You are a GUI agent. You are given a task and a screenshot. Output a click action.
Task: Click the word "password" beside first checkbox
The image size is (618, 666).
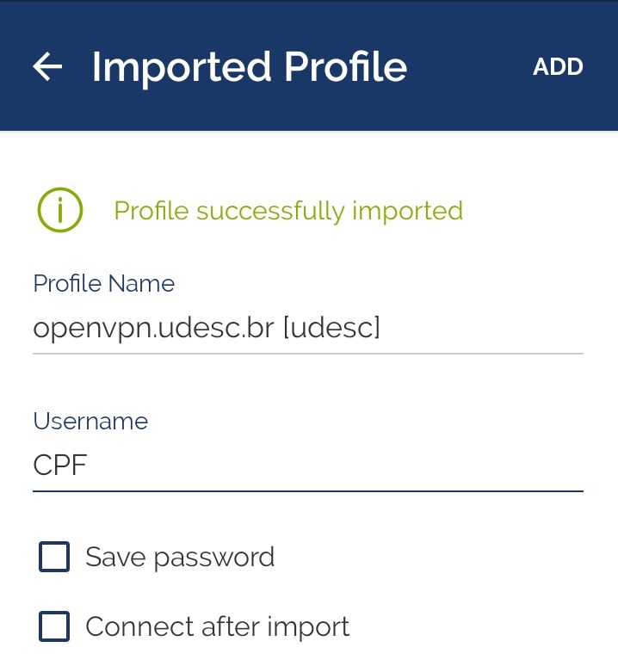[214, 558]
